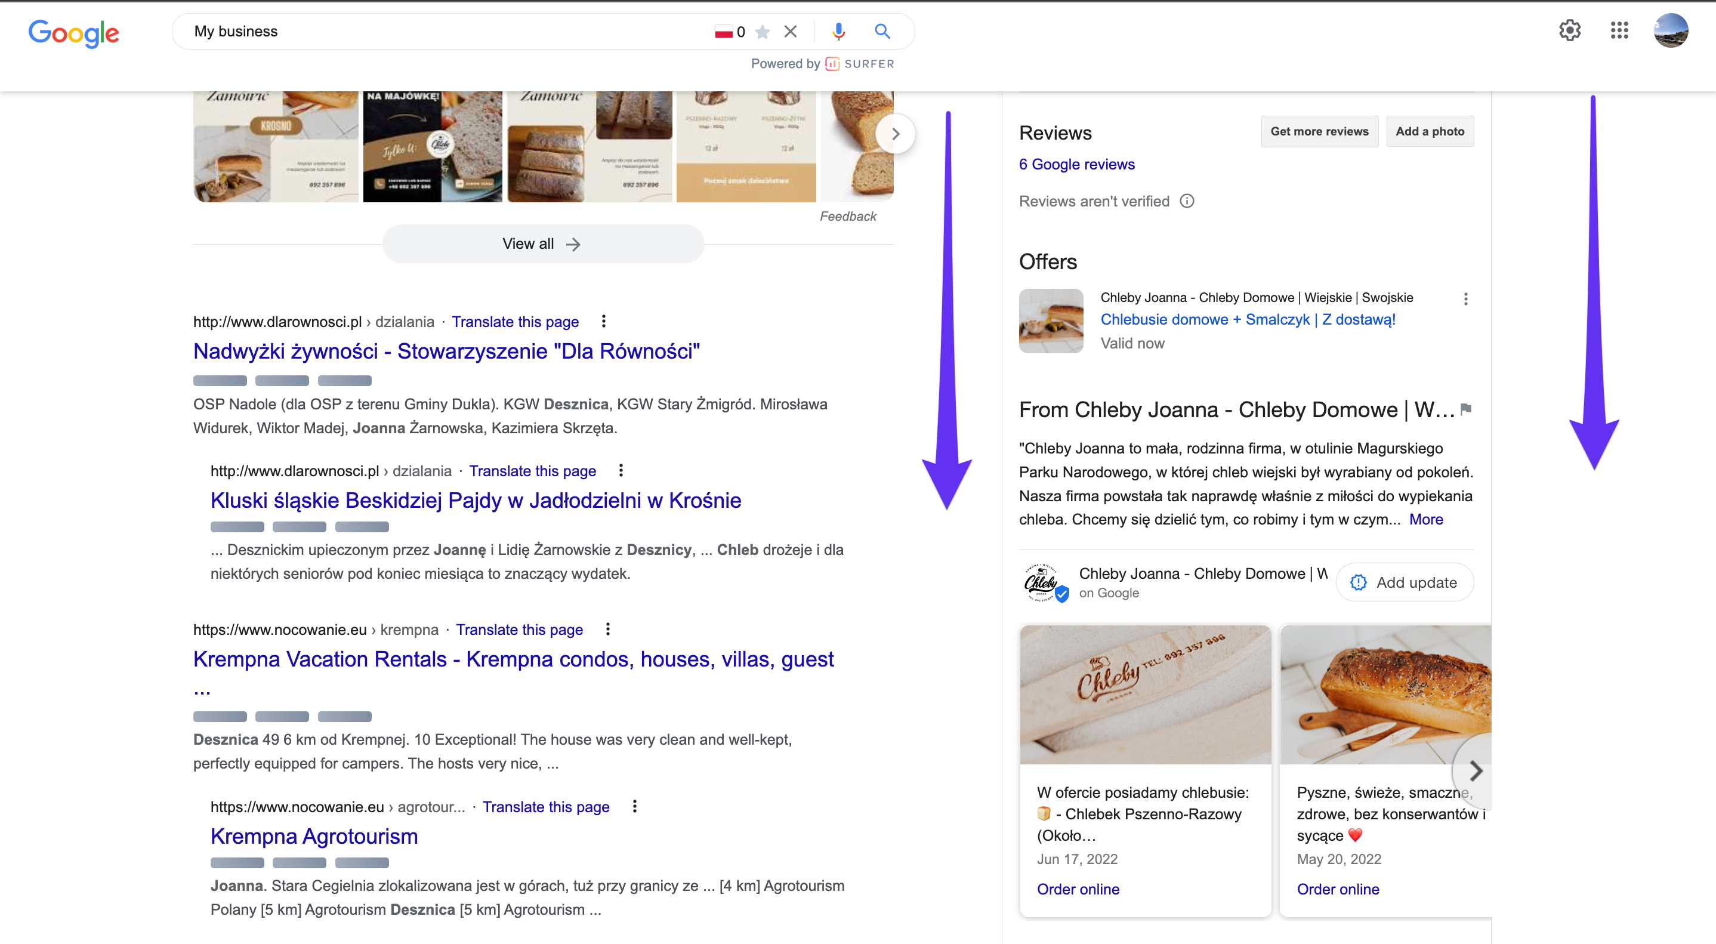Screen dimensions: 1716x944
Task: Click the magnifier search icon
Action: [882, 31]
